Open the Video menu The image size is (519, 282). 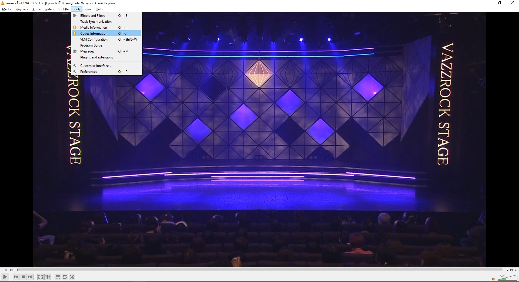49,9
